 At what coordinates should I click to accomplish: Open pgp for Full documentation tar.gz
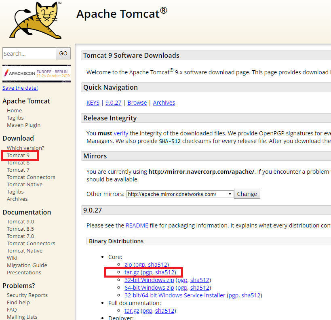pos(148,311)
